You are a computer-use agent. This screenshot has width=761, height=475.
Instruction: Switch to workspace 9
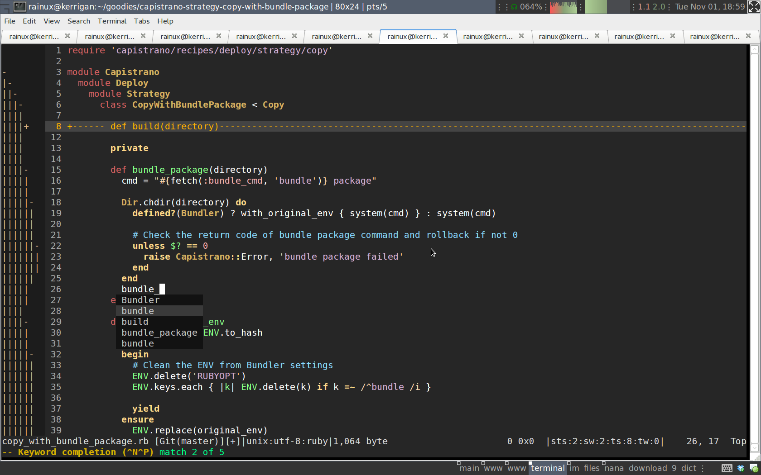coord(674,468)
